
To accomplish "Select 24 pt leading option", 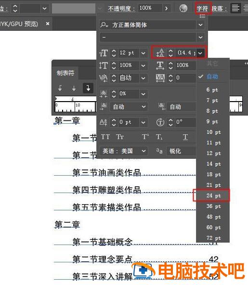I will pyautogui.click(x=213, y=196).
